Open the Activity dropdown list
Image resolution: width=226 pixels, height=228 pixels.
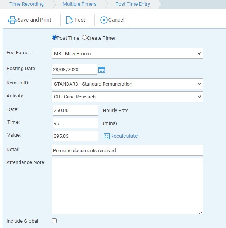click(x=127, y=97)
